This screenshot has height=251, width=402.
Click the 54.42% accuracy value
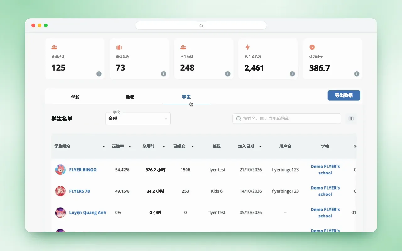[x=122, y=170]
